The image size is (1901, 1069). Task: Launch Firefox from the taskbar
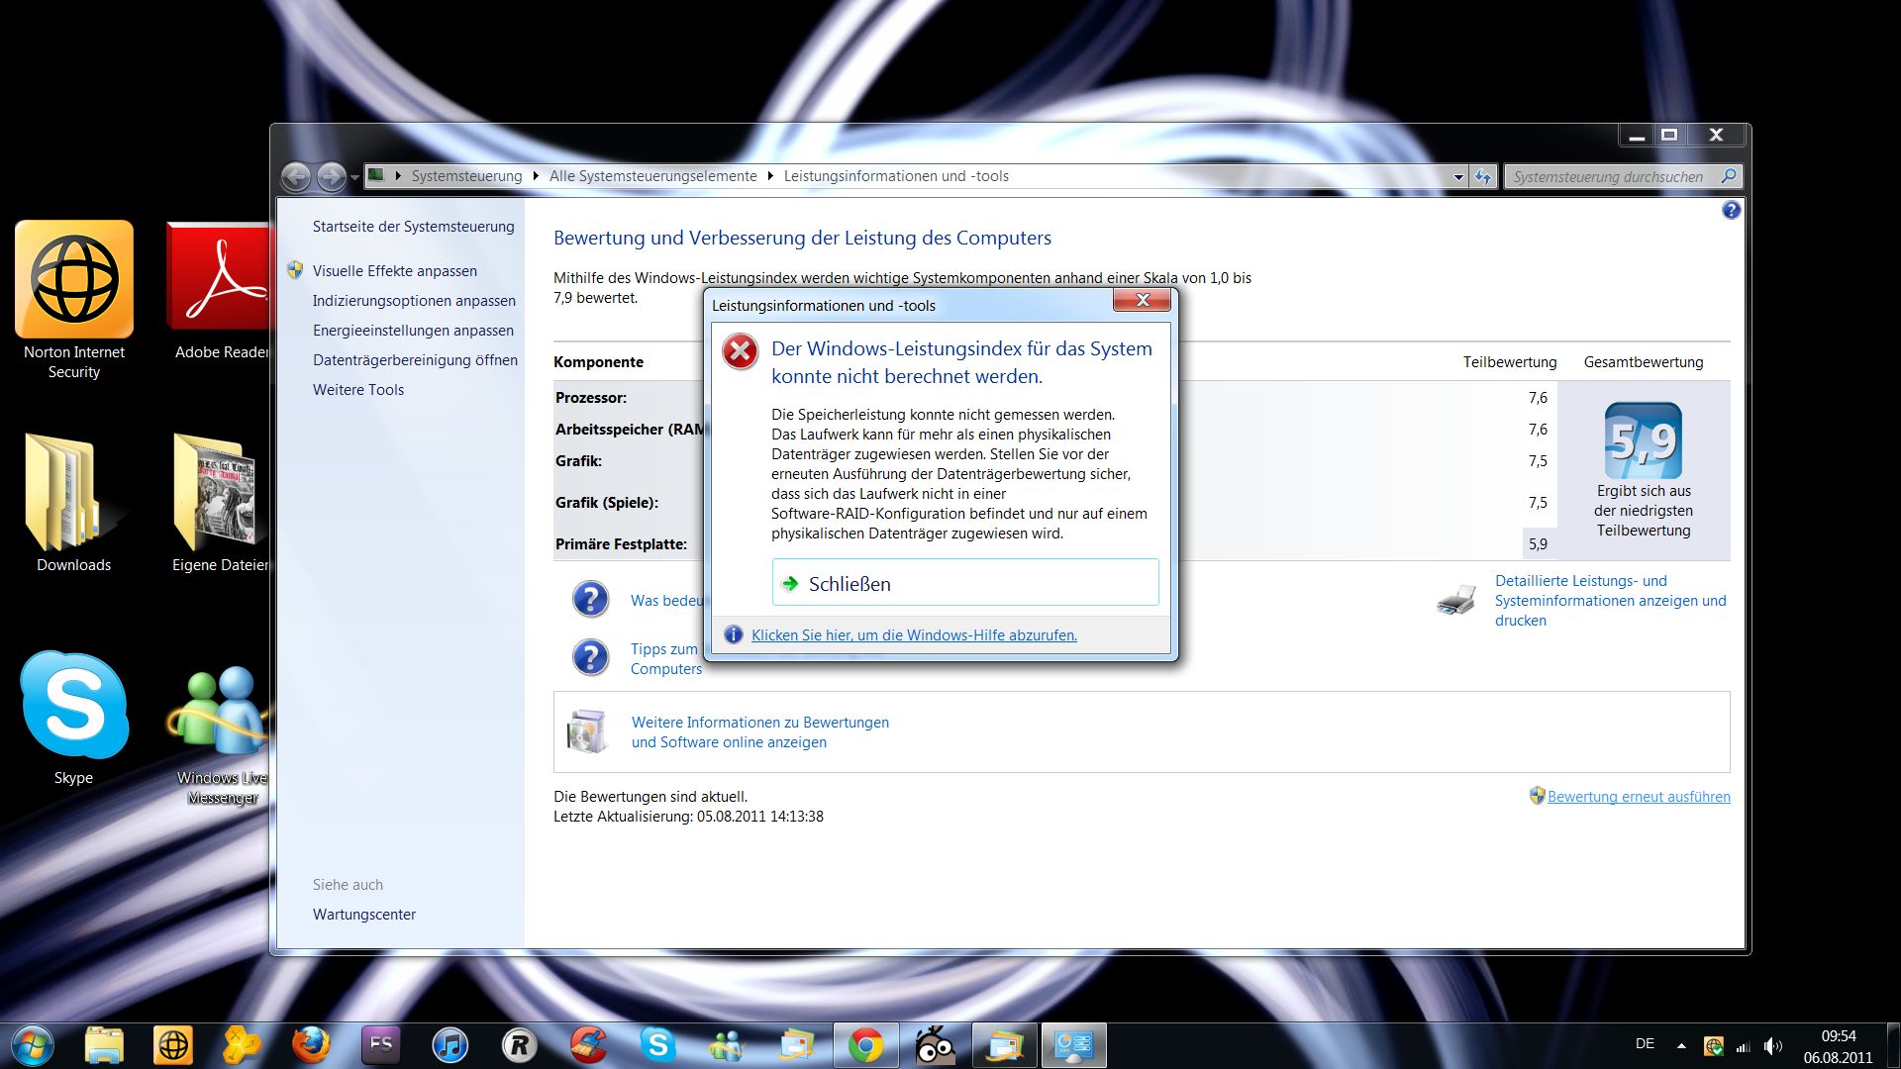(311, 1045)
